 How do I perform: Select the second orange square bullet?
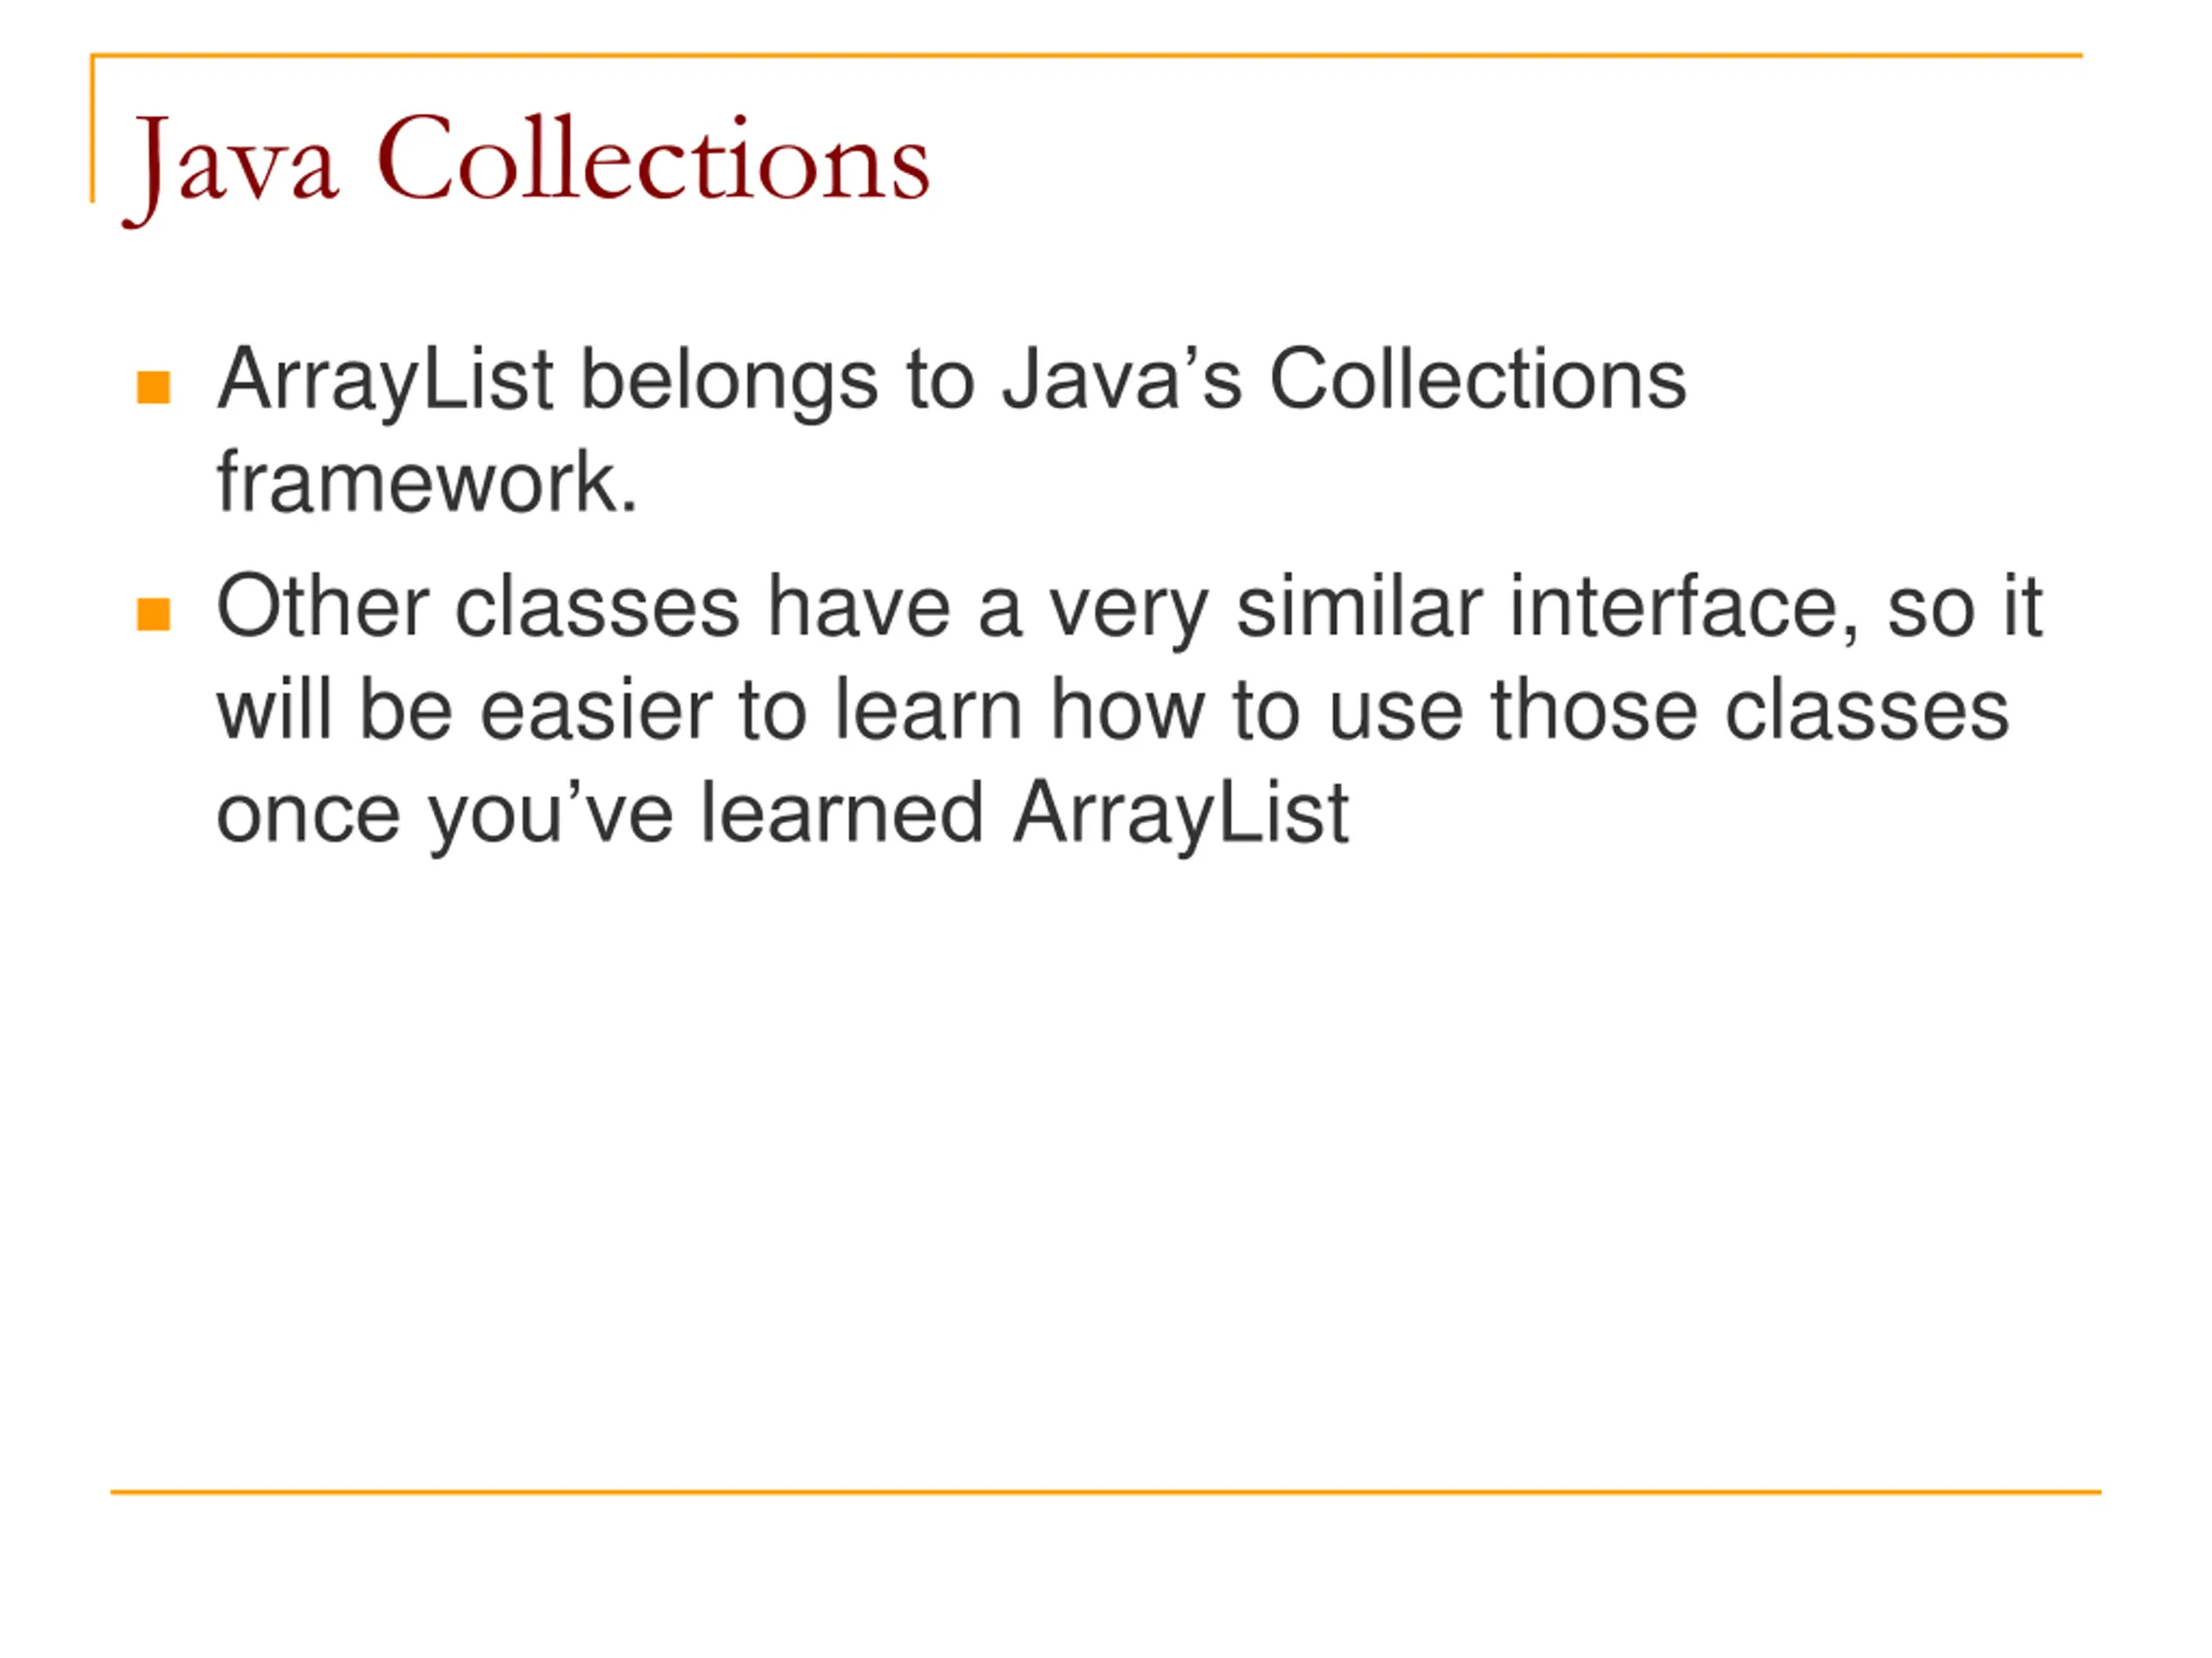point(153,615)
